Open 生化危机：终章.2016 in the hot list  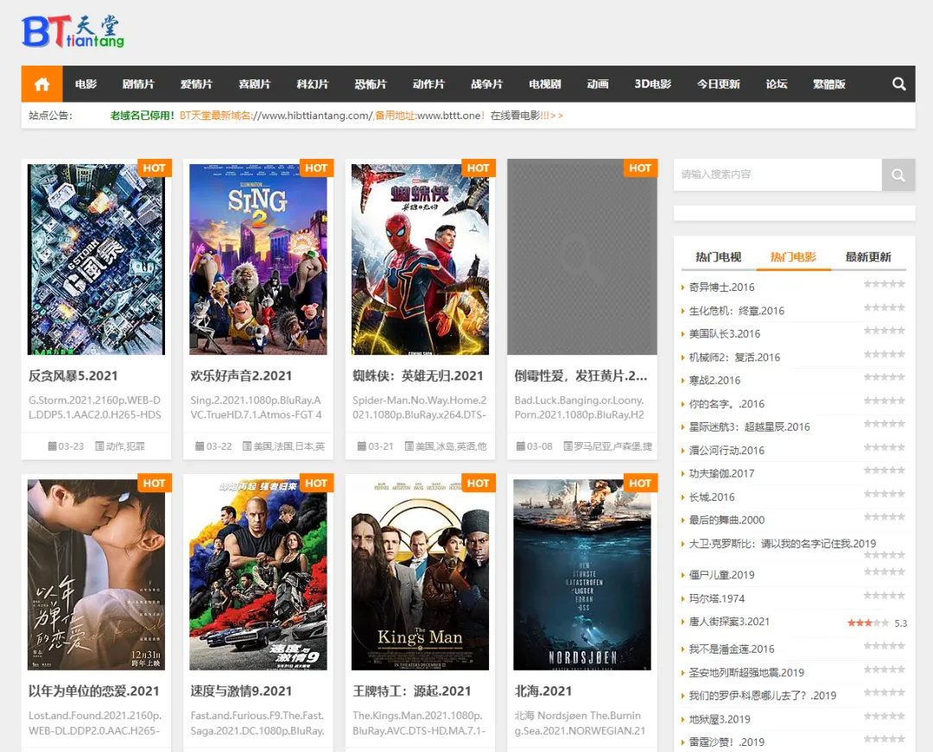737,311
